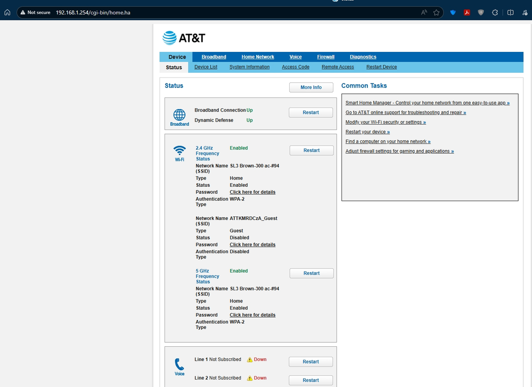Image resolution: width=532 pixels, height=387 pixels.
Task: Click the Broadband globe icon
Action: [179, 114]
